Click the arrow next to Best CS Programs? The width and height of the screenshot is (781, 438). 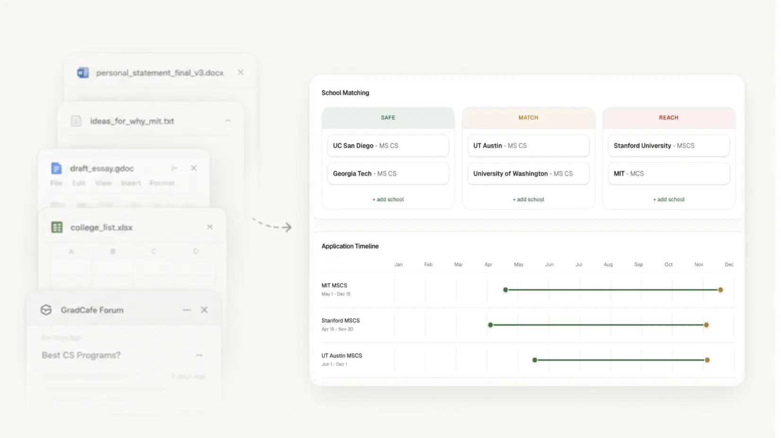pos(199,355)
